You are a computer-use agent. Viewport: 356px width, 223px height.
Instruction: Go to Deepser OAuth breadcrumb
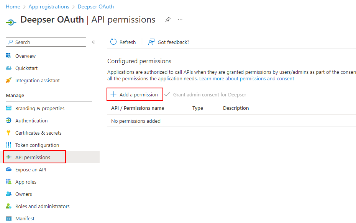(x=95, y=7)
